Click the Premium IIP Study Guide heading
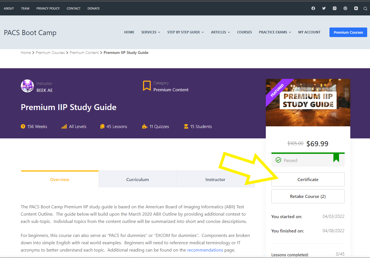 69,107
